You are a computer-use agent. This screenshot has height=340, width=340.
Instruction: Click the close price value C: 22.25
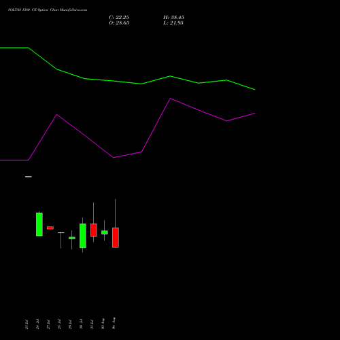click(119, 18)
